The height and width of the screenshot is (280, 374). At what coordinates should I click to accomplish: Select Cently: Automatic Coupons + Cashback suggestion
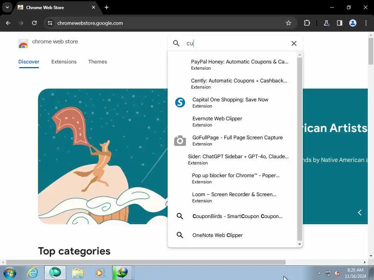pyautogui.click(x=233, y=83)
